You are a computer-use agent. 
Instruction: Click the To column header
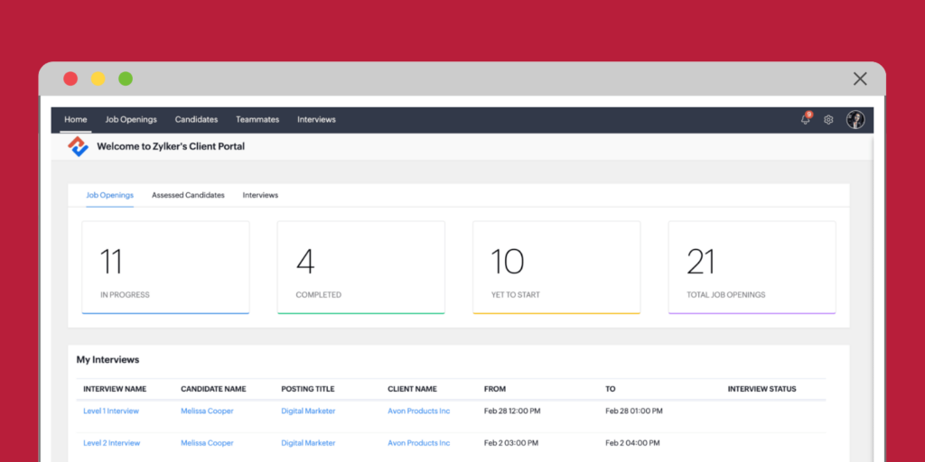[x=610, y=389]
